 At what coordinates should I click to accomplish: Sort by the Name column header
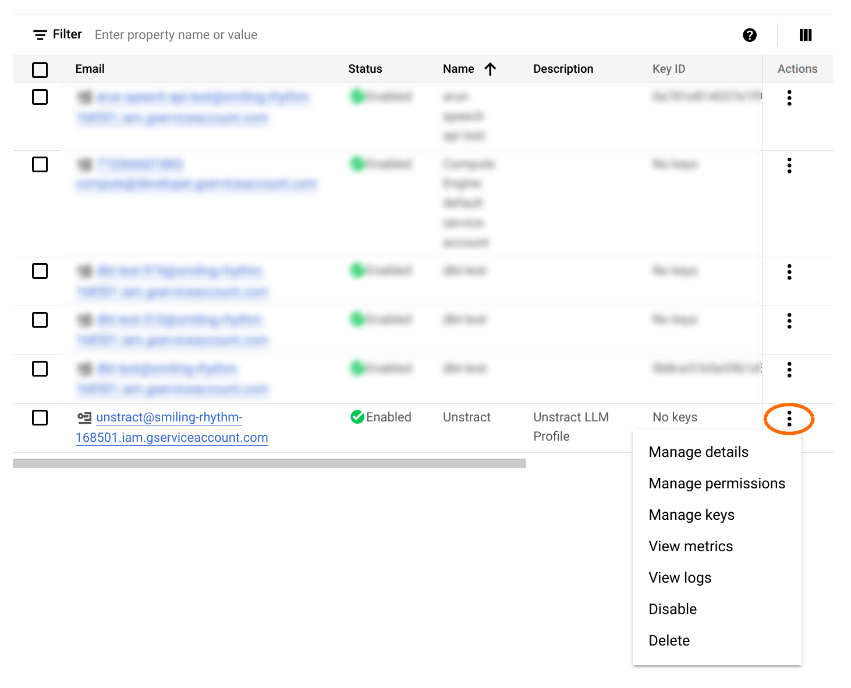(459, 69)
